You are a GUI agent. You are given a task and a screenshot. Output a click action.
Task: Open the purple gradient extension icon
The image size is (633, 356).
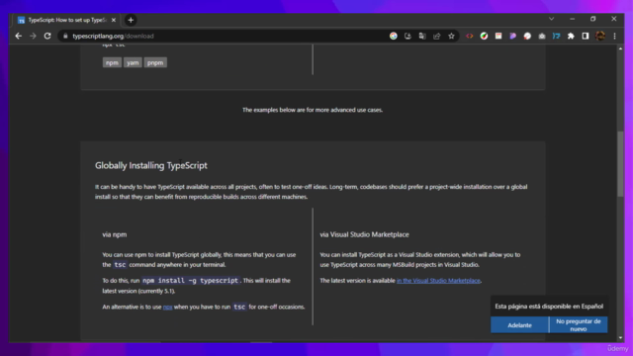click(513, 36)
